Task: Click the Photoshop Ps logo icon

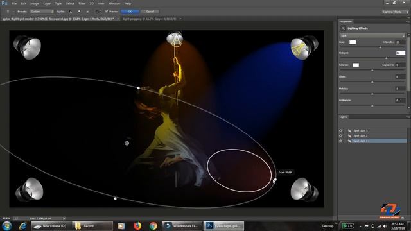Action: pos(4,3)
